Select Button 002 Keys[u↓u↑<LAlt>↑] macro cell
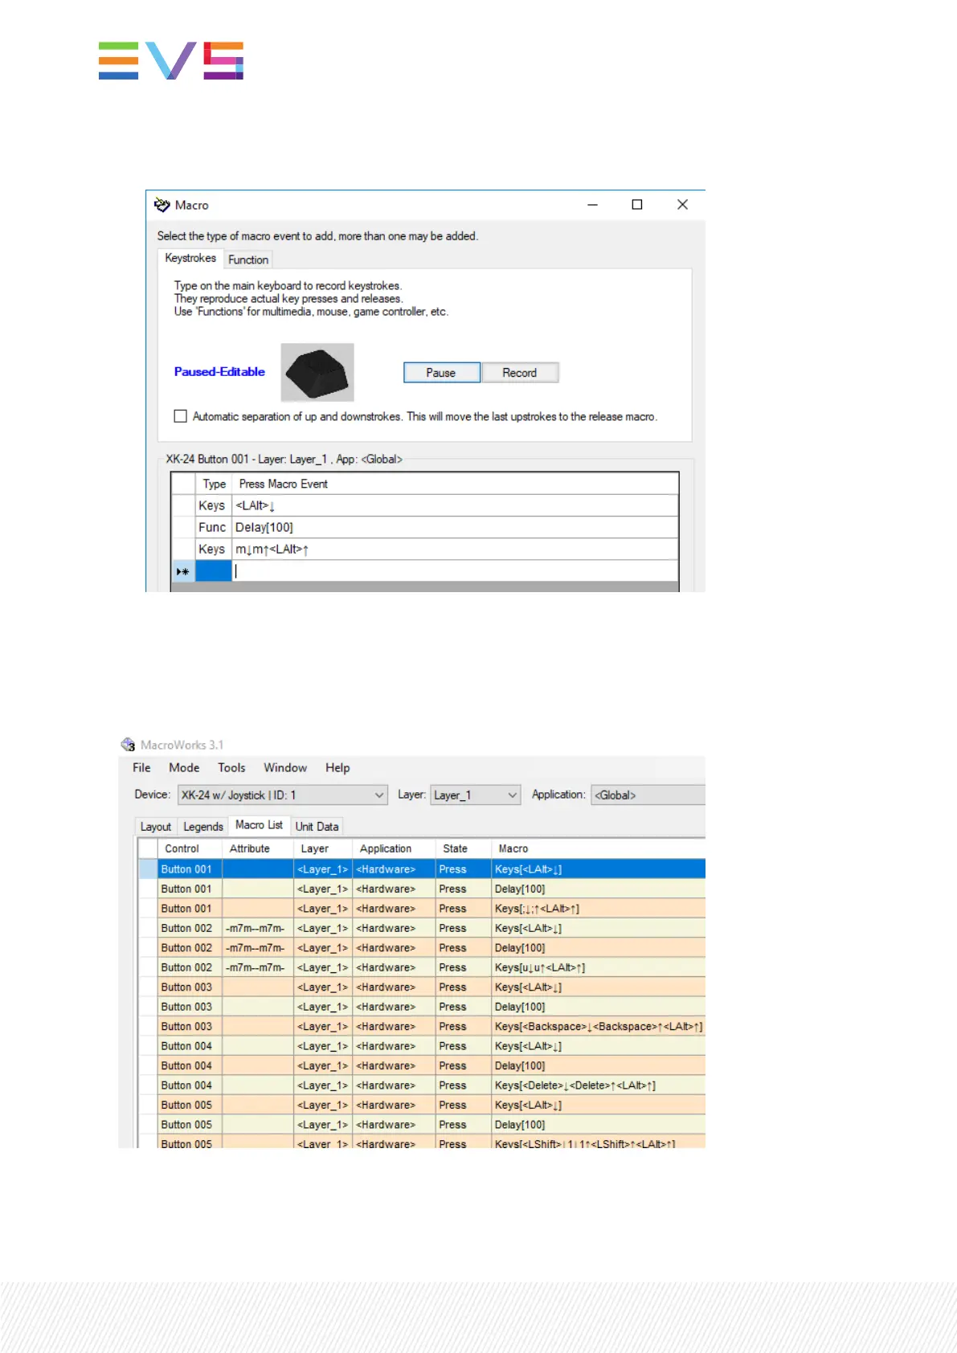Screen dimensions: 957x1353 598,967
